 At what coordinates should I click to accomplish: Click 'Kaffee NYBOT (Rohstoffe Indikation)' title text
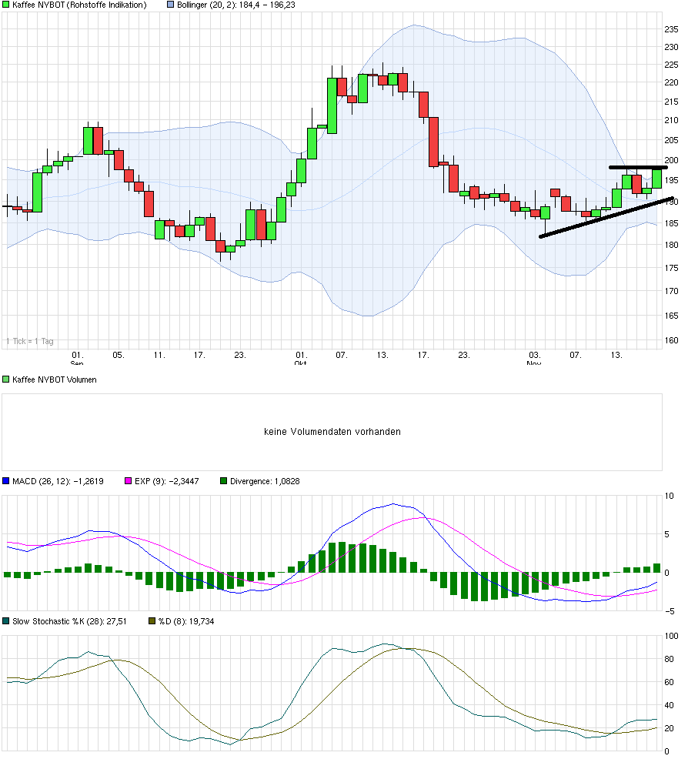pos(79,5)
